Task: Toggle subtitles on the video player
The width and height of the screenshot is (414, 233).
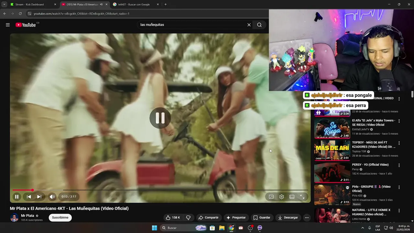Action: pyautogui.click(x=271, y=197)
